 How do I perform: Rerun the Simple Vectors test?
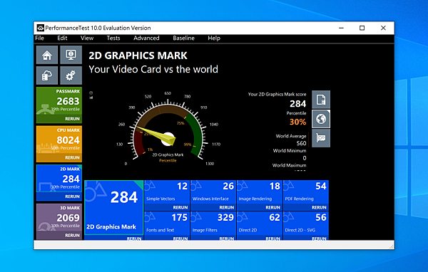pos(180,207)
